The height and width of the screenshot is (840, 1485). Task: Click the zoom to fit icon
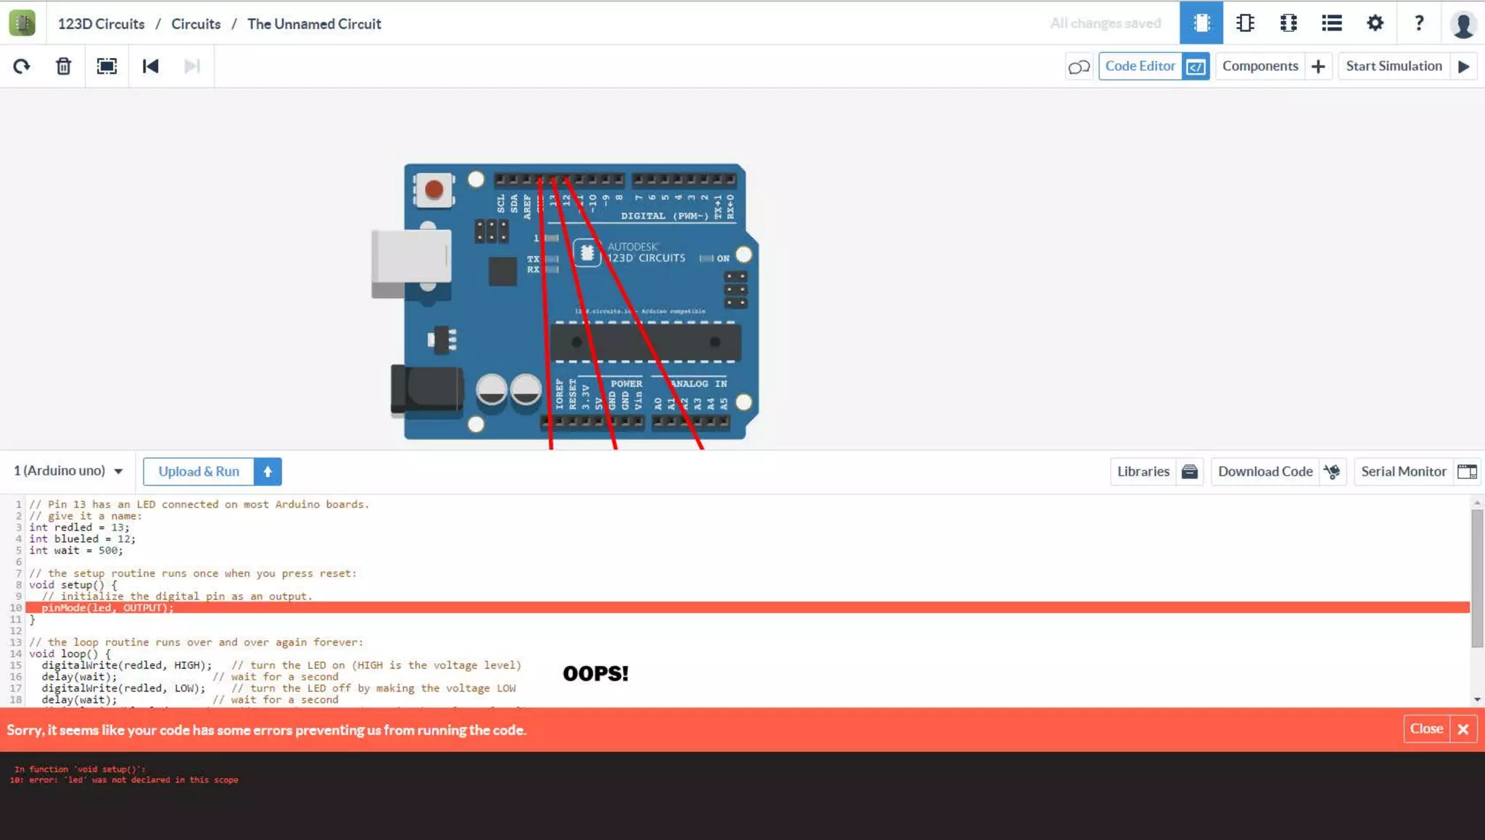[x=107, y=67]
